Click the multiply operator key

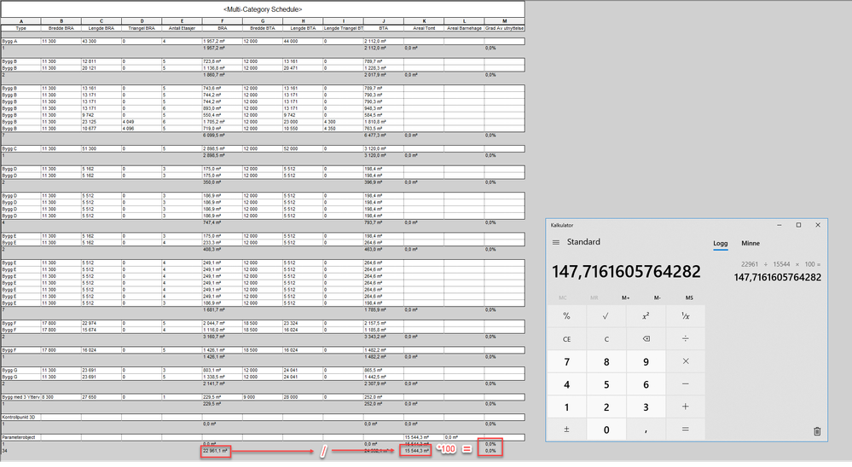coord(685,361)
